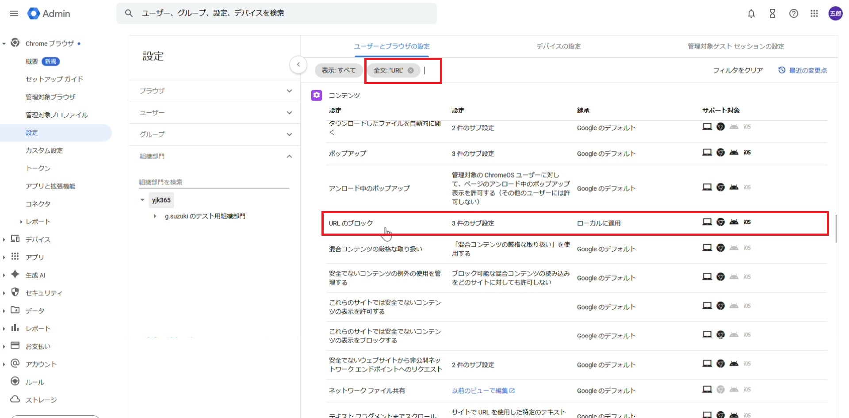Image resolution: width=849 pixels, height=418 pixels.
Task: Collapse the side panel with arrow button
Action: [x=298, y=65]
